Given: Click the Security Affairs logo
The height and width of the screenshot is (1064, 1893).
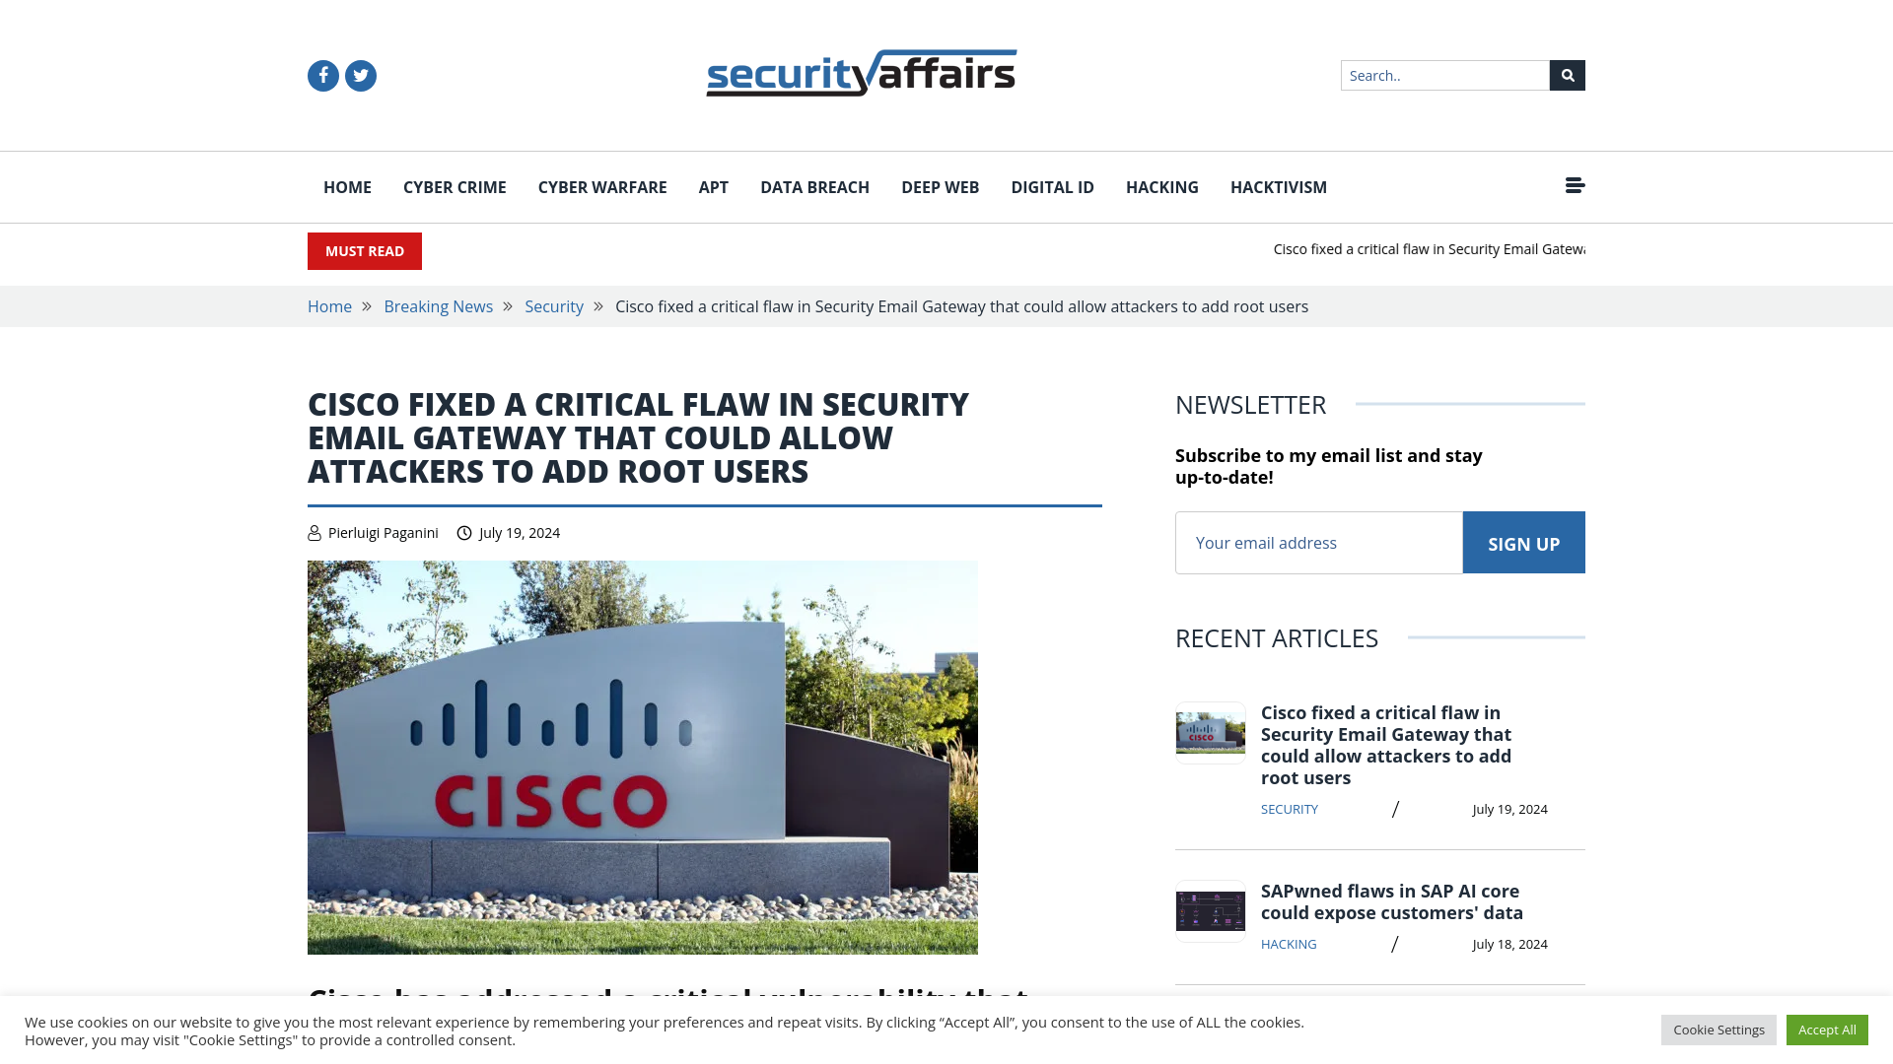Looking at the screenshot, I should click(861, 72).
